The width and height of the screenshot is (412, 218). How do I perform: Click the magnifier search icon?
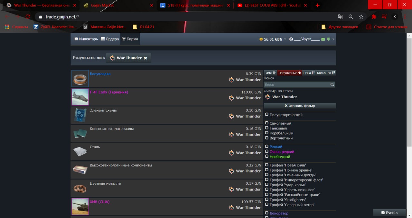pos(332,85)
